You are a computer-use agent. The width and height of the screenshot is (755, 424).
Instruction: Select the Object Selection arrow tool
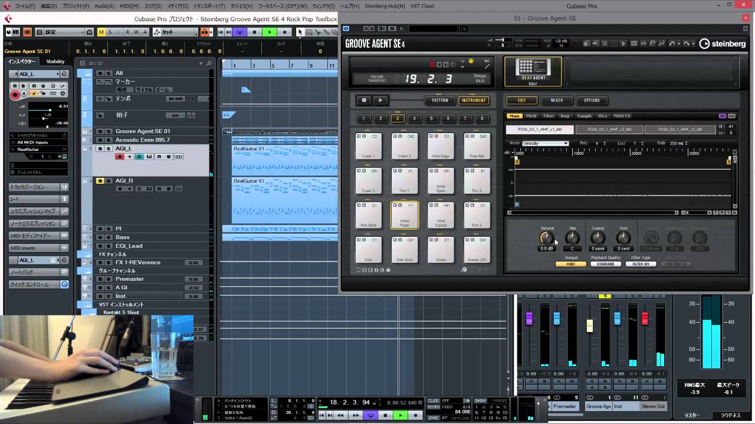pos(300,32)
